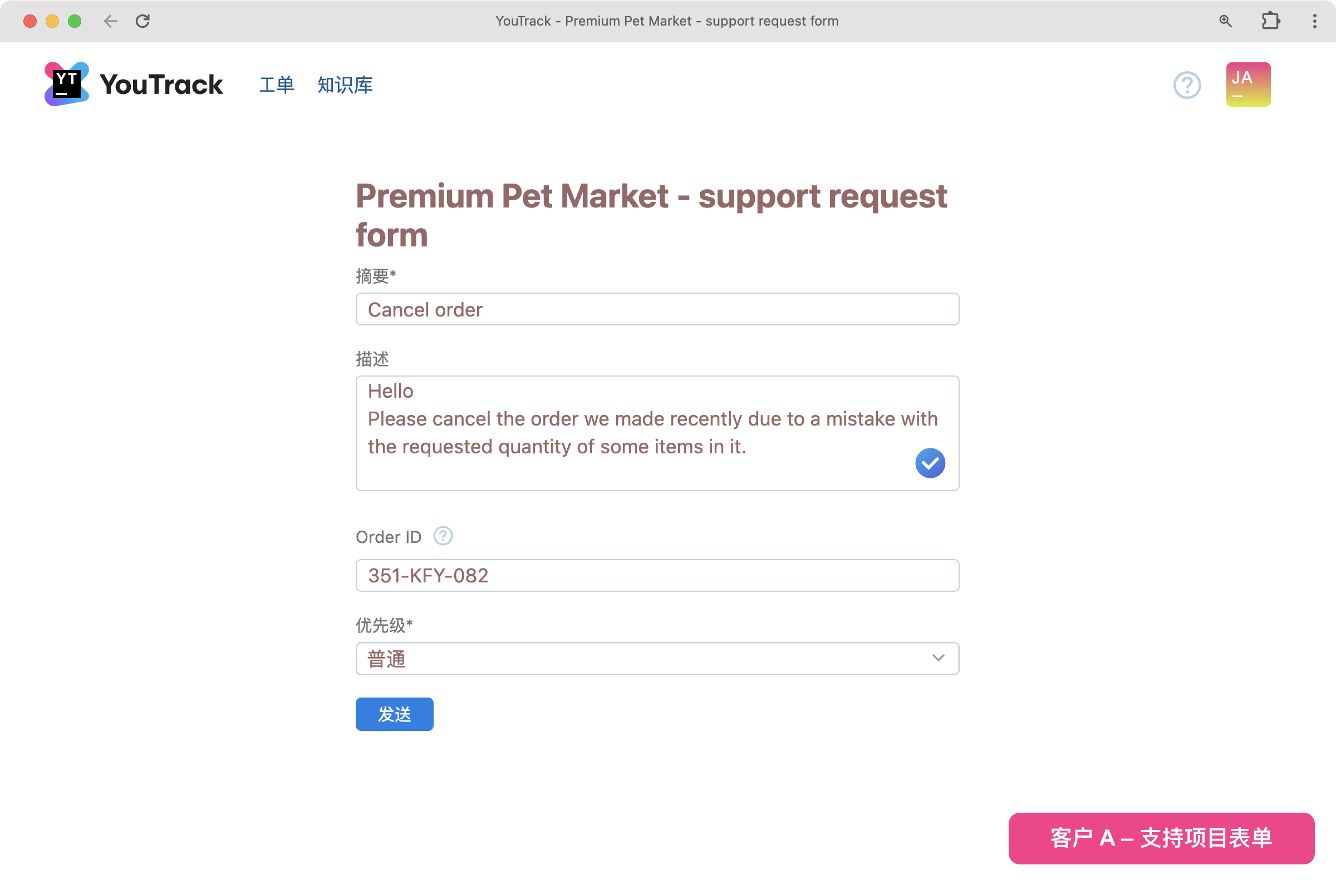
Task: Click the YouTrack logo icon
Action: point(66,84)
